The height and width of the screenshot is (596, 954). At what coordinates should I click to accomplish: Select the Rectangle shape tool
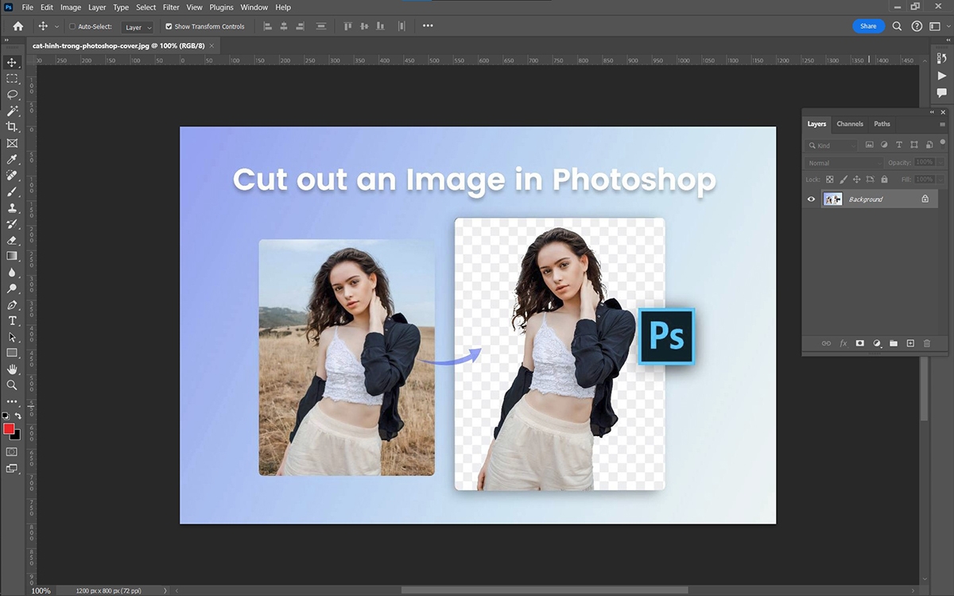(x=12, y=353)
